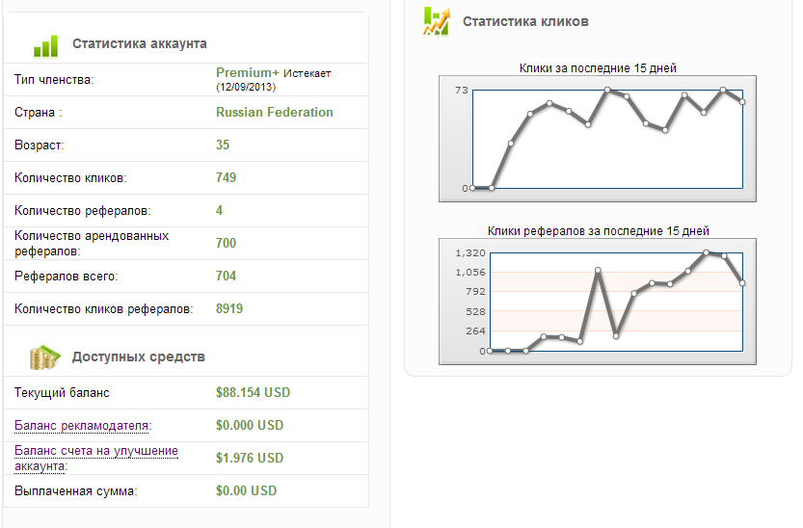The height and width of the screenshot is (528, 803).
Task: Click the Статистика кликов section heading
Action: [x=525, y=21]
